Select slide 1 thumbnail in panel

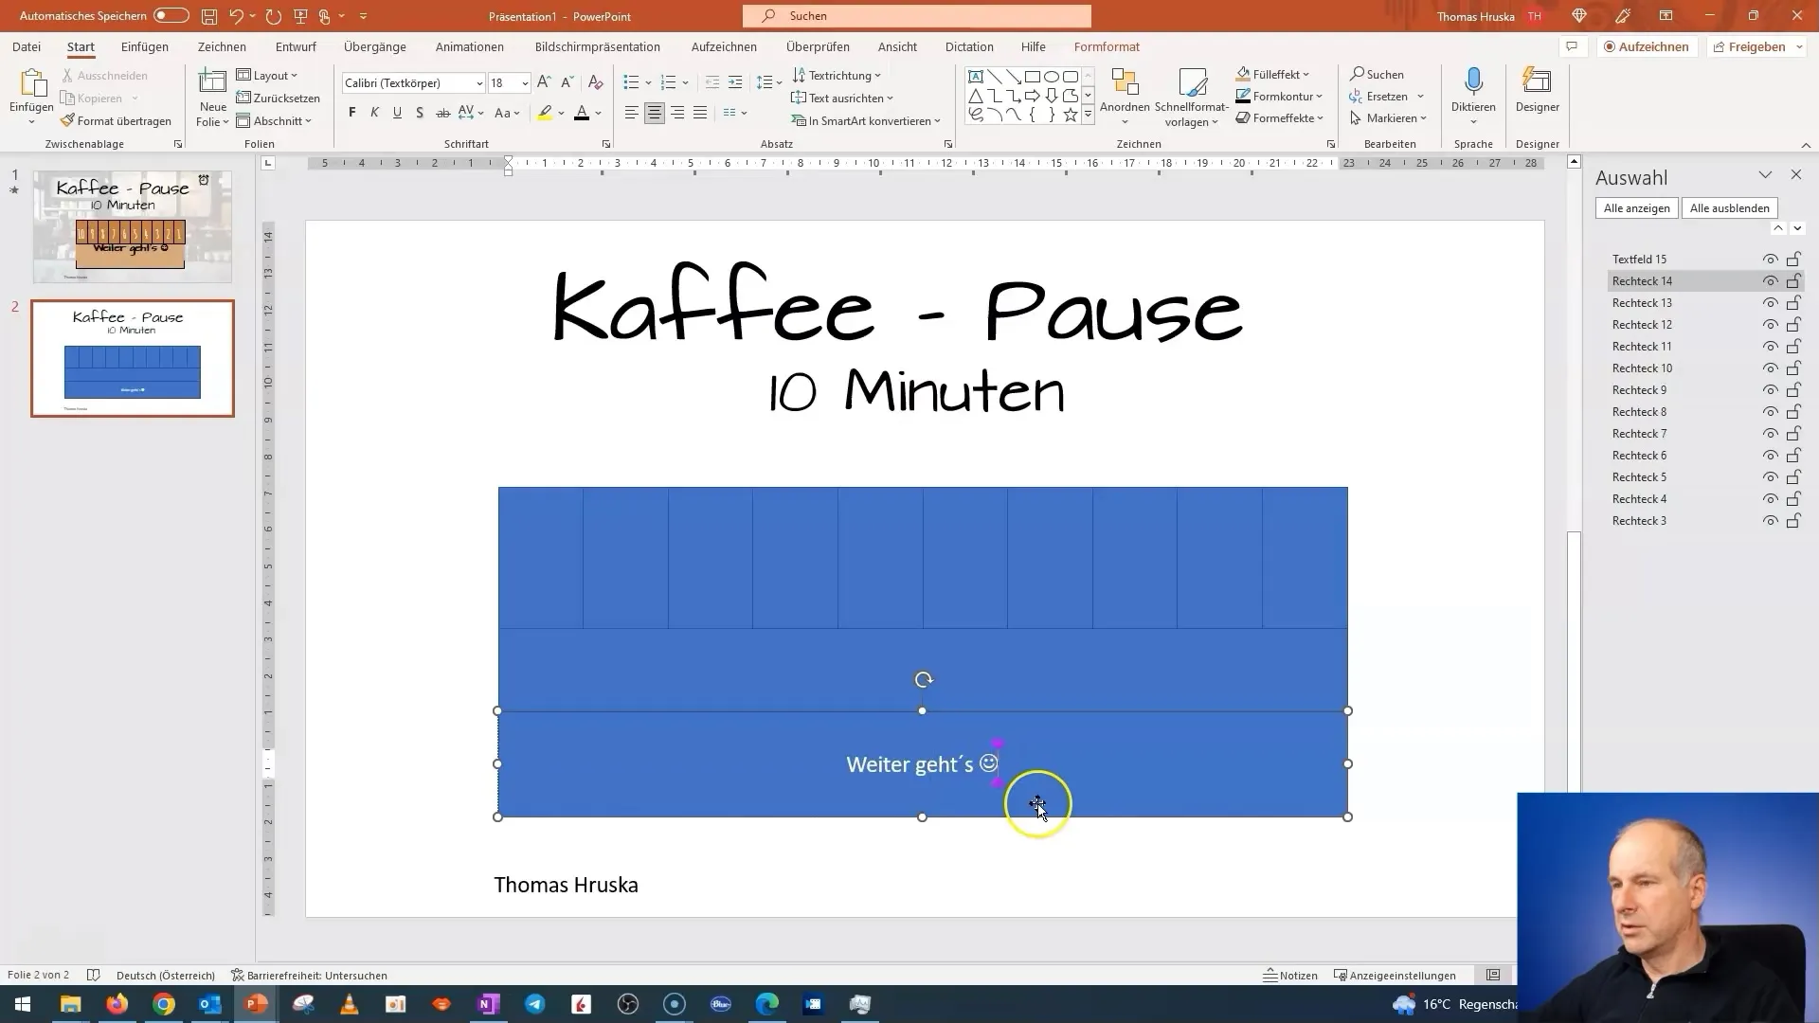pos(129,224)
